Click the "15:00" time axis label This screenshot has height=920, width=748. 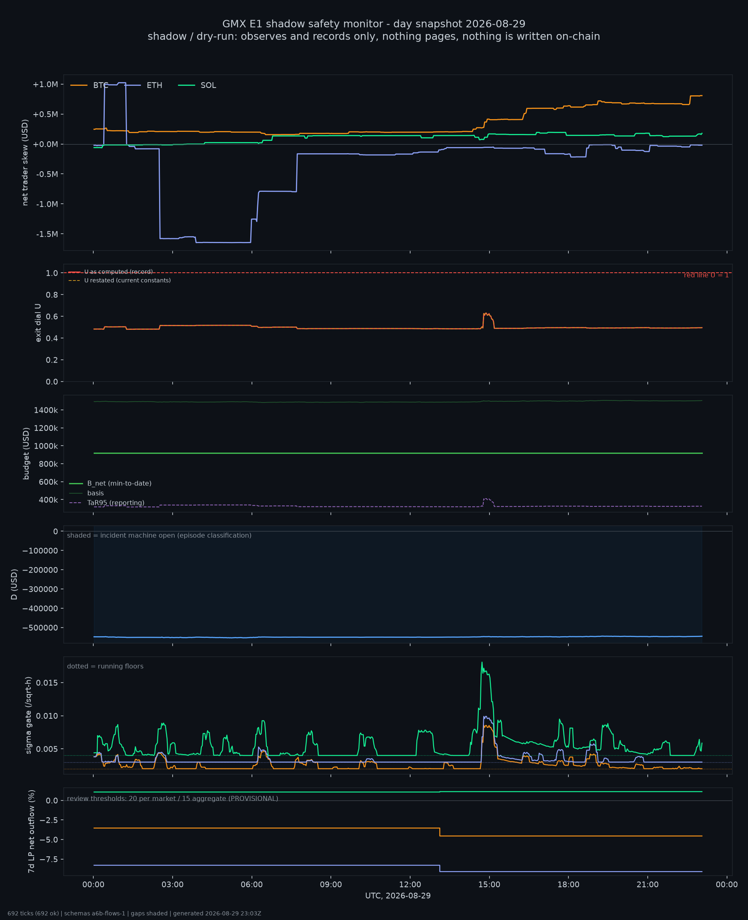tap(489, 885)
